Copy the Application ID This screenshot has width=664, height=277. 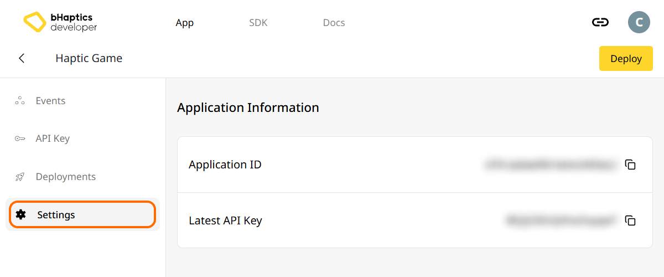[x=630, y=165]
